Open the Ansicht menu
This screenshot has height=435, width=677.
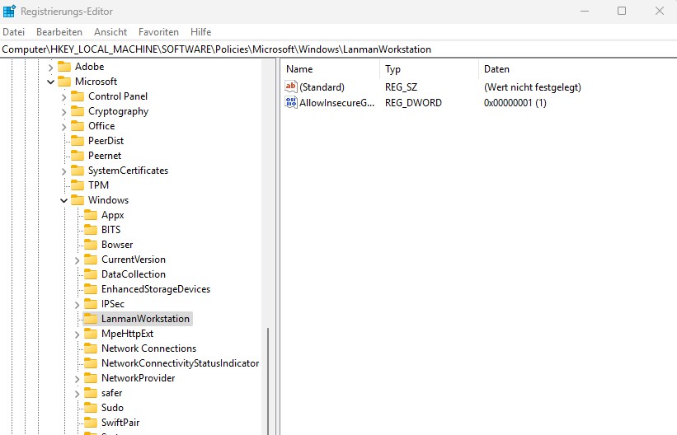110,32
